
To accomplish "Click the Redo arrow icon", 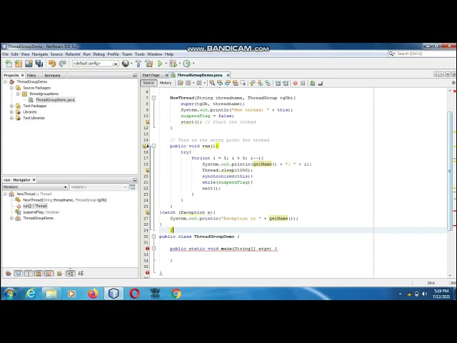I will pos(62,64).
